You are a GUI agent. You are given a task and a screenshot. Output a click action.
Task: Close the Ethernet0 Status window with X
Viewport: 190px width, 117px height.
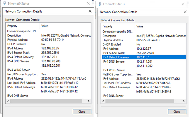point(88,4)
